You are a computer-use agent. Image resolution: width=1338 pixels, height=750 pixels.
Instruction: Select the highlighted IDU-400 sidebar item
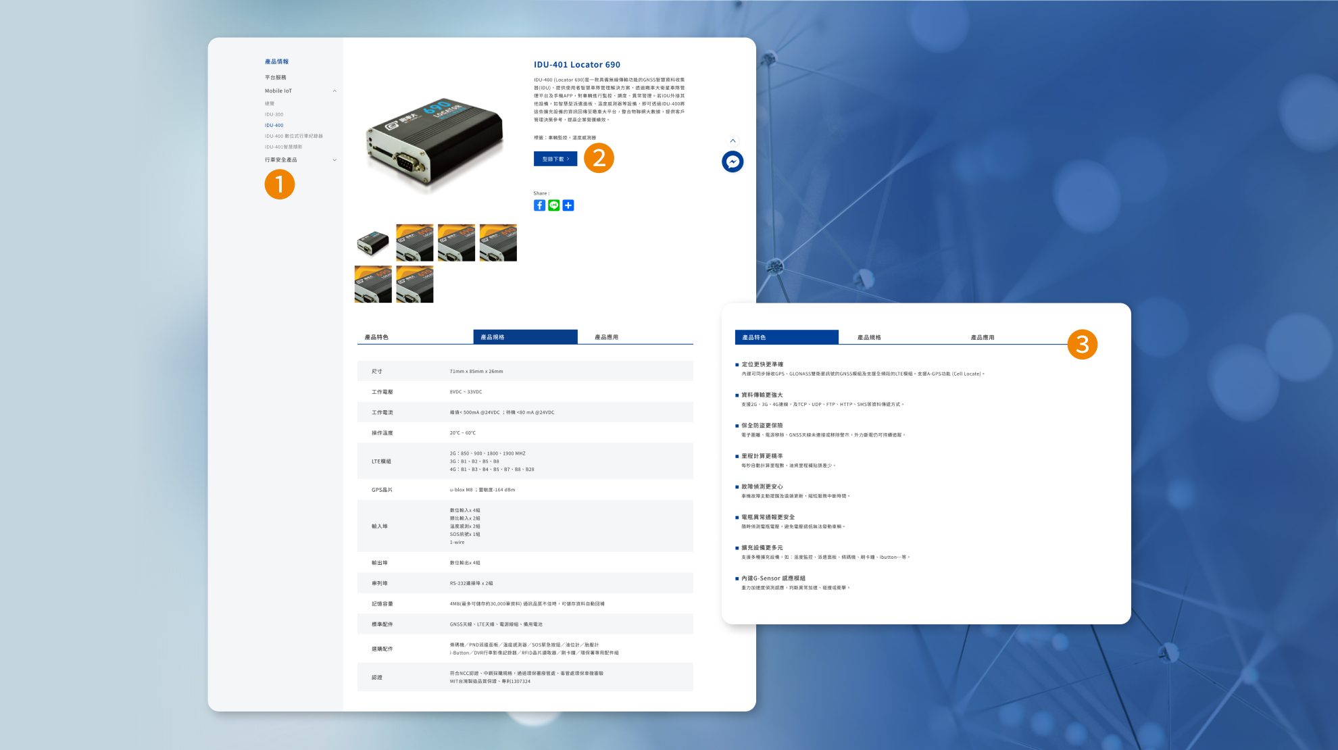(x=274, y=125)
